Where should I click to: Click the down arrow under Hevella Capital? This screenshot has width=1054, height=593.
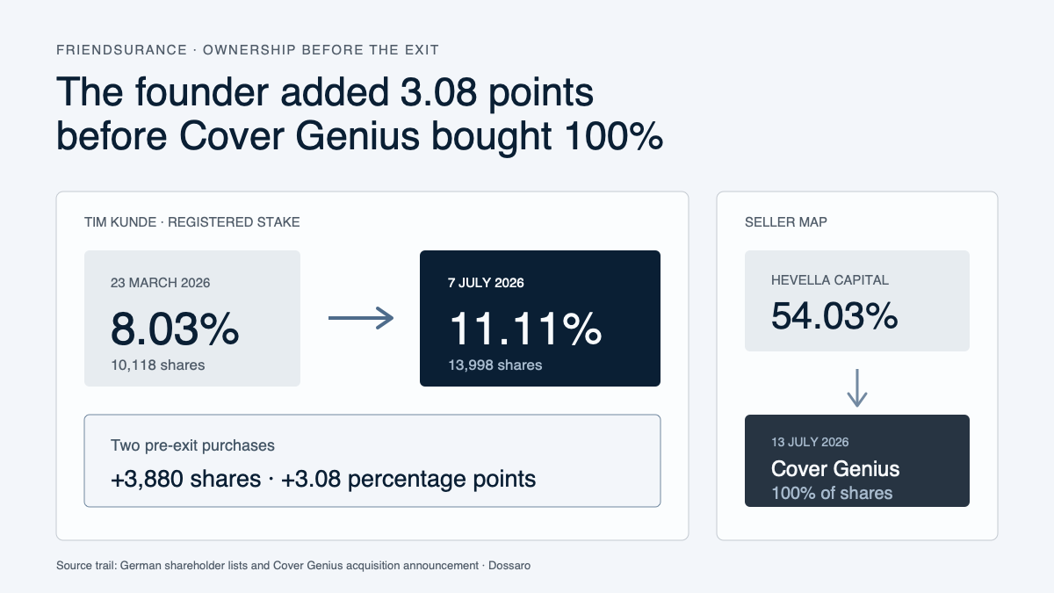click(x=857, y=387)
